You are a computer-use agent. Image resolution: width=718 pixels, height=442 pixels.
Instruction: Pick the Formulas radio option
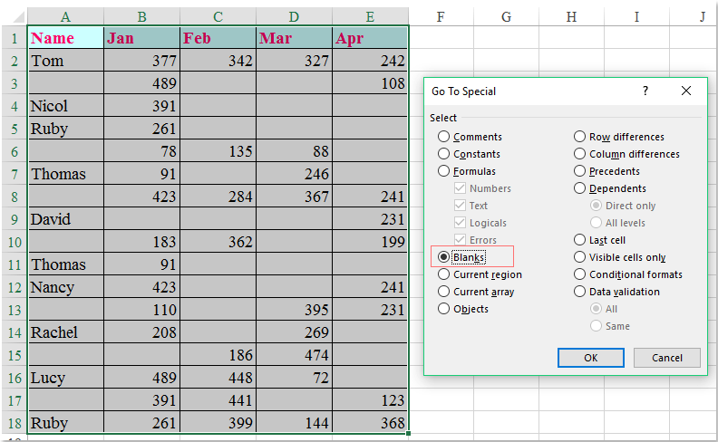444,171
